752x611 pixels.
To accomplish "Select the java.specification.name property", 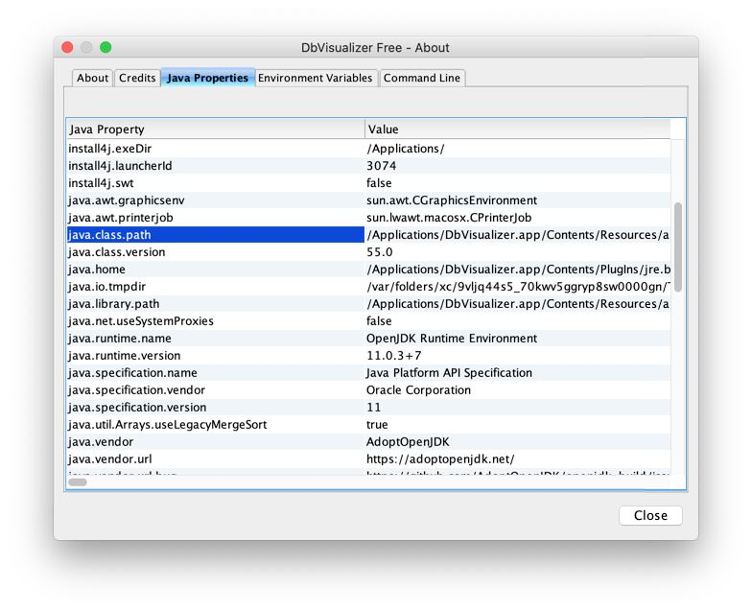I will pyautogui.click(x=215, y=373).
